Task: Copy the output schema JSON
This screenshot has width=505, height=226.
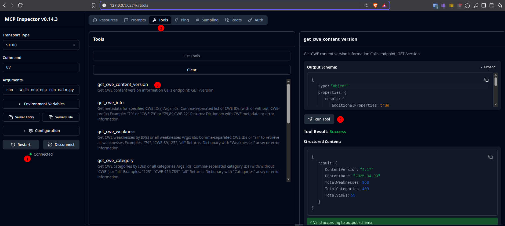Action: click(x=486, y=80)
